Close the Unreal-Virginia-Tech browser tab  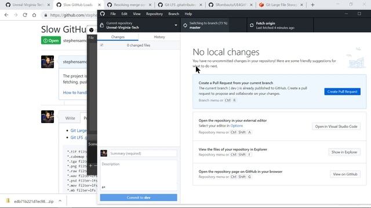pos(49,5)
